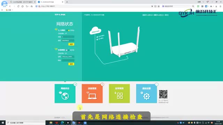
Task: Click the 退出 logout link
Action: 167,15
